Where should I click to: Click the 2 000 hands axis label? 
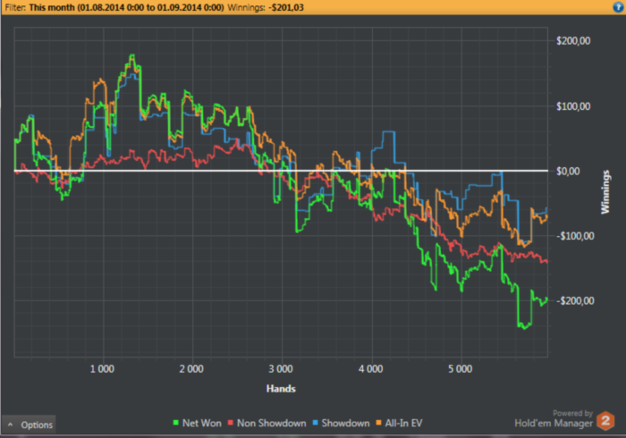pos(191,369)
